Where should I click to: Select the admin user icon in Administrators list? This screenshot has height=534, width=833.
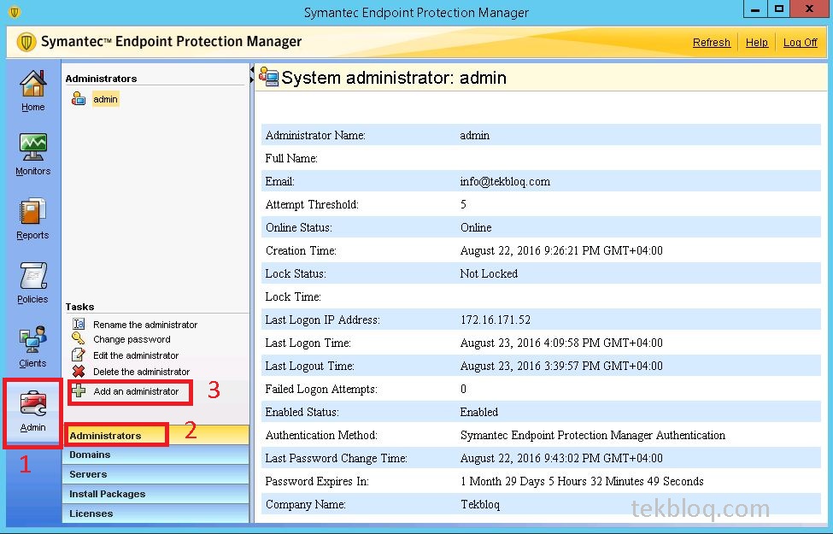point(79,99)
